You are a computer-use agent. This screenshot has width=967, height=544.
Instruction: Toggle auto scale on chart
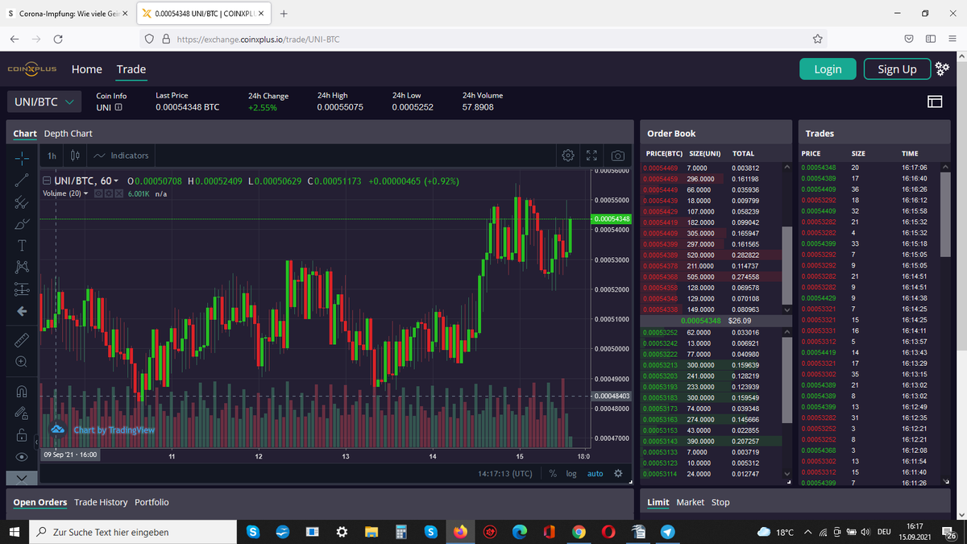click(x=595, y=473)
